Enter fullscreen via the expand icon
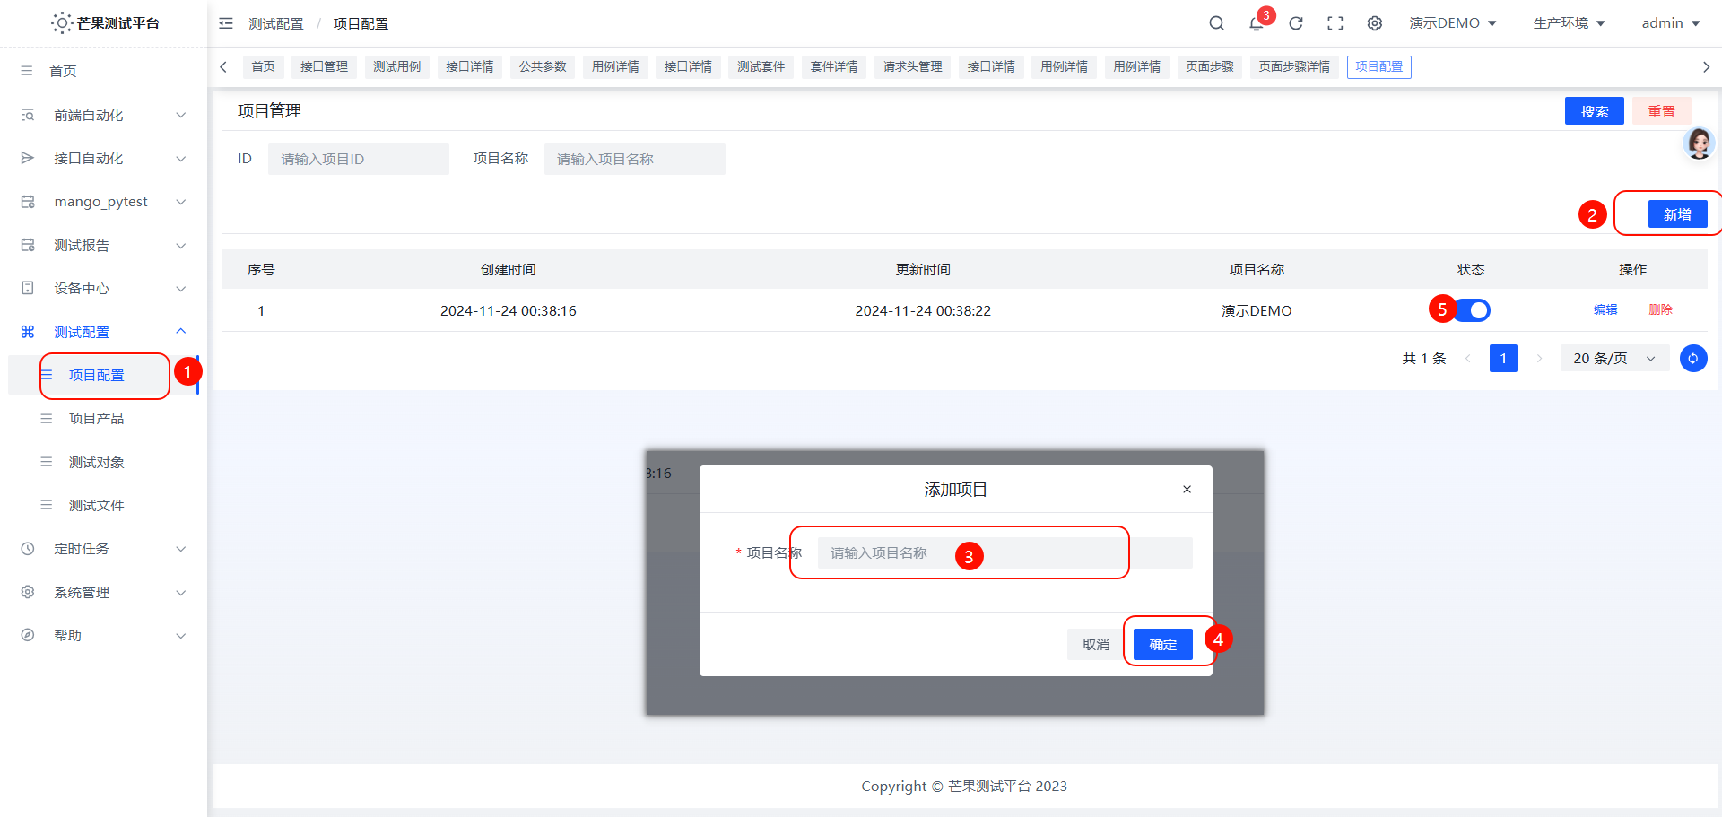1722x817 pixels. pyautogui.click(x=1335, y=22)
